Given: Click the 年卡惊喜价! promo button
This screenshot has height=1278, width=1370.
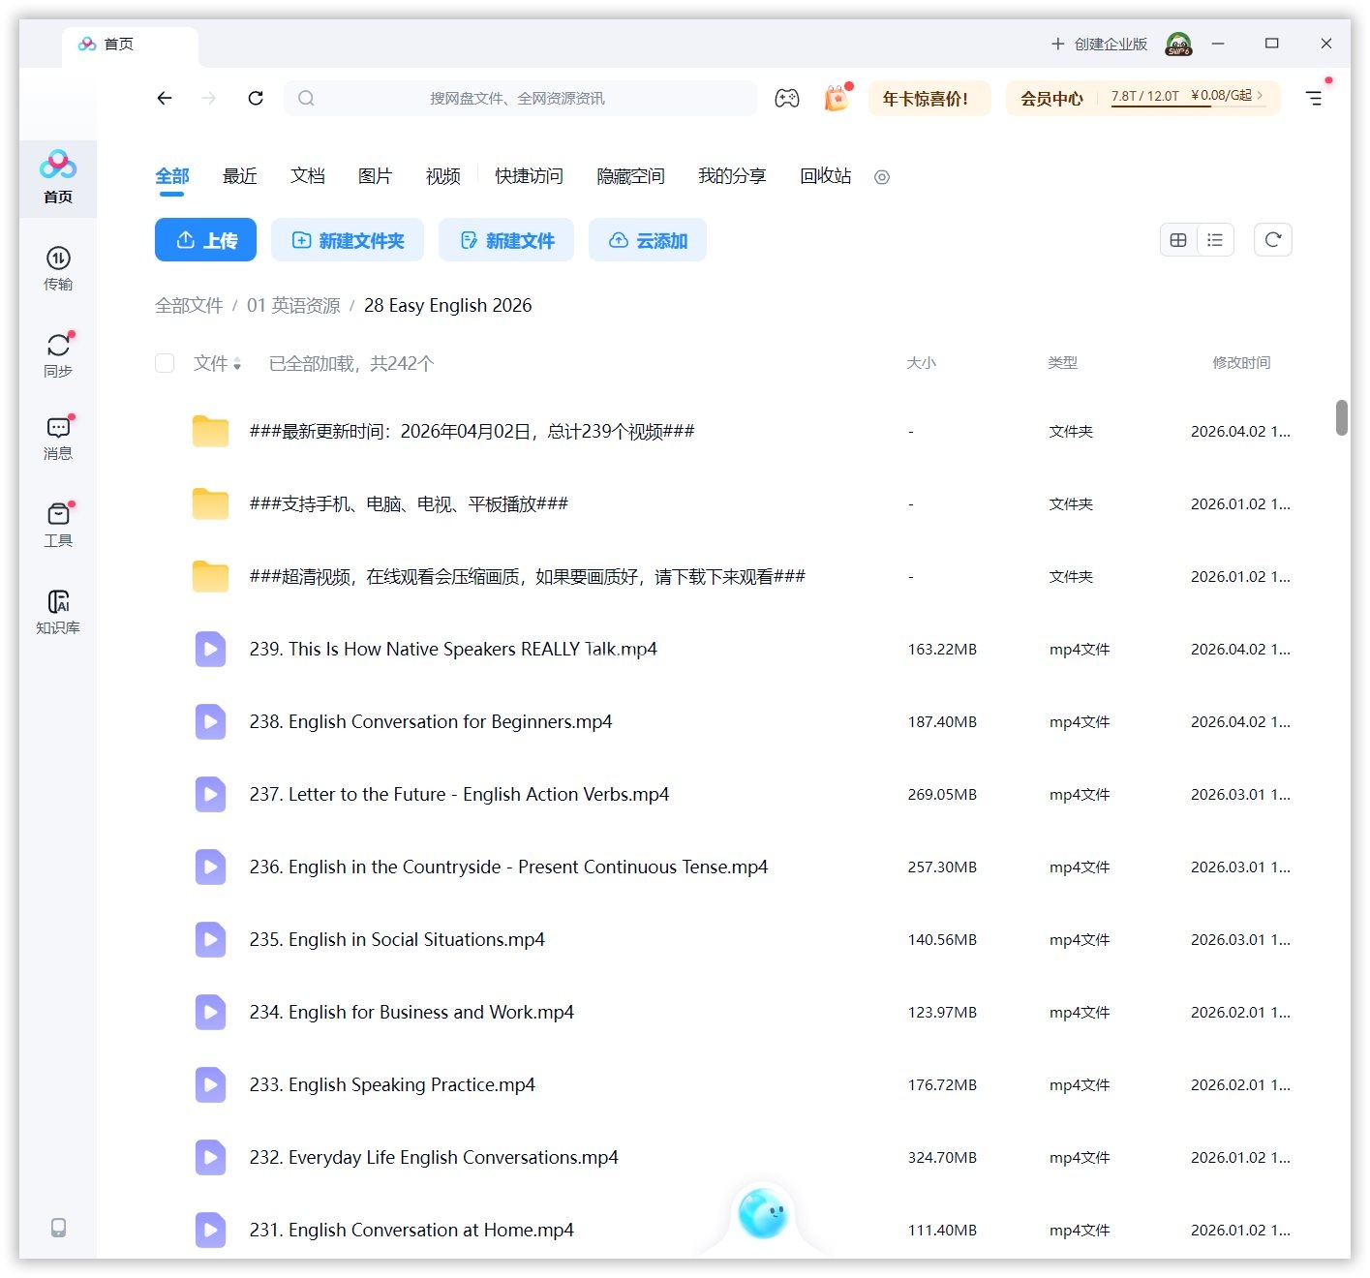Looking at the screenshot, I should 929,98.
